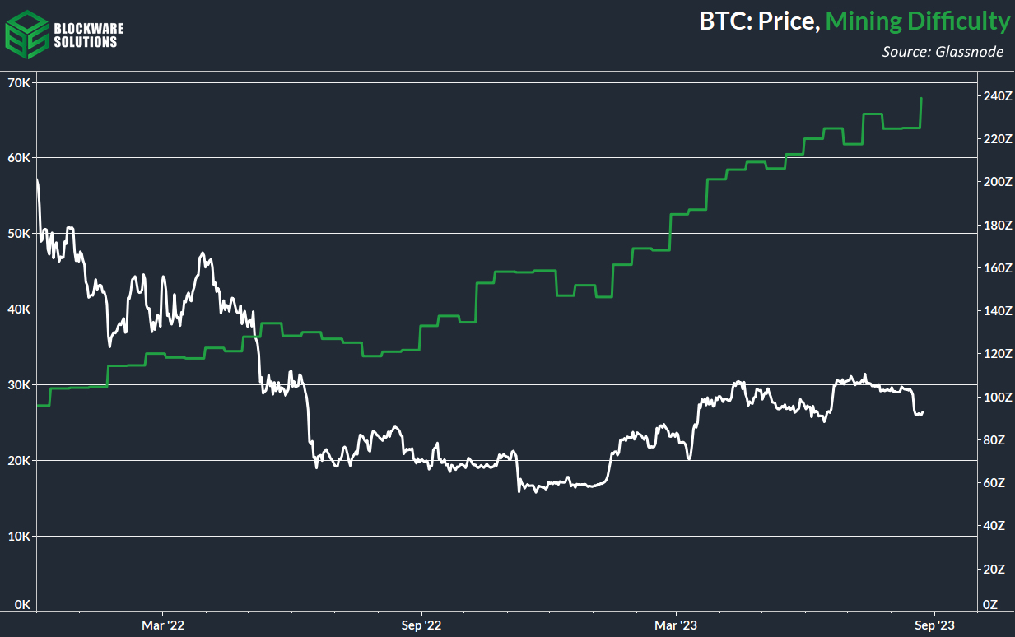Screen dimensions: 1015x637
Task: Click the 'BTC: Price,' title text
Action: pos(759,21)
